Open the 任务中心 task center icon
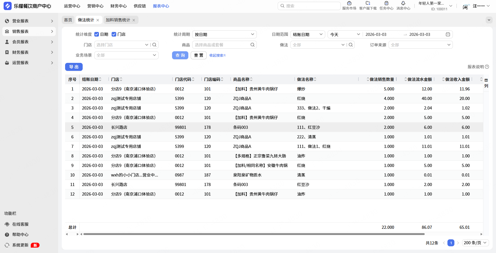This screenshot has height=253, width=496. [x=386, y=4]
